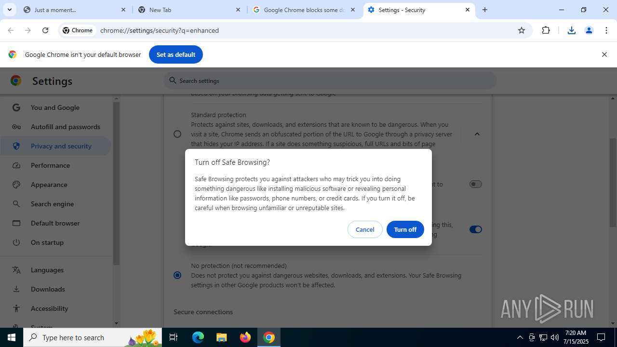Open the Extensions puzzle icon
The width and height of the screenshot is (617, 347).
pyautogui.click(x=546, y=30)
